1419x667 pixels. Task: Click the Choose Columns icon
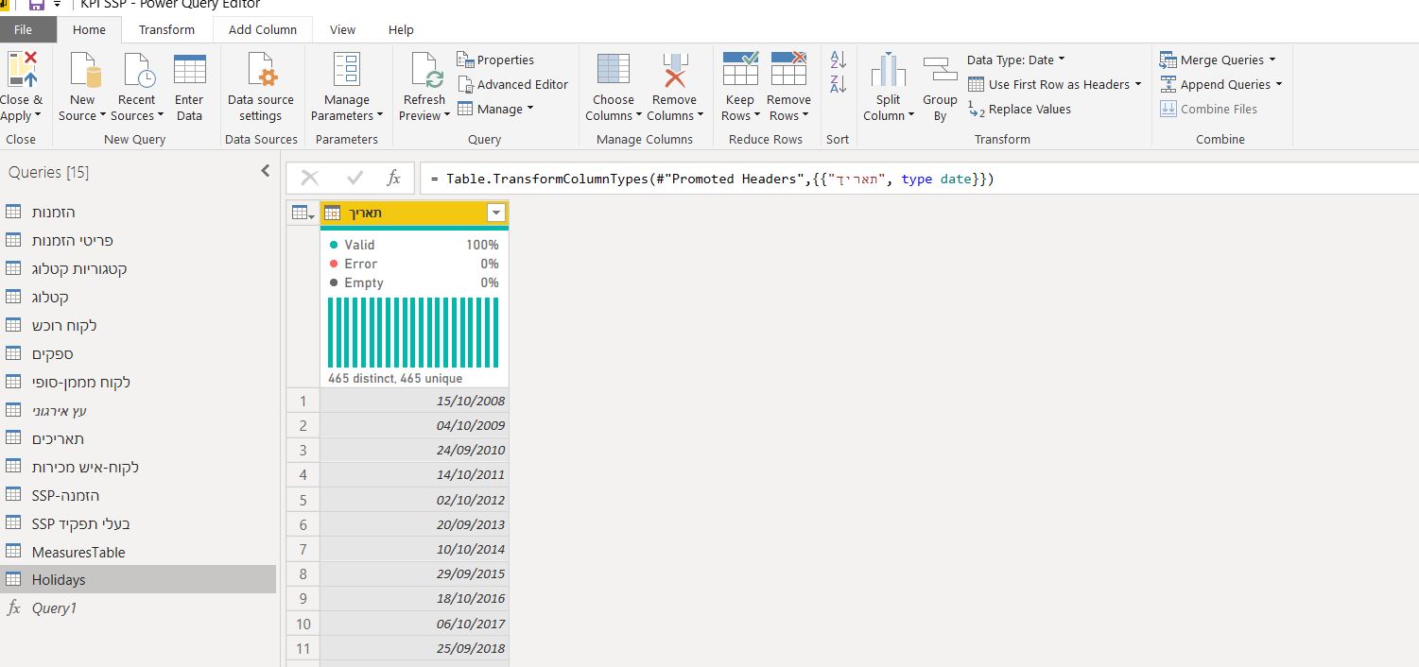[614, 70]
